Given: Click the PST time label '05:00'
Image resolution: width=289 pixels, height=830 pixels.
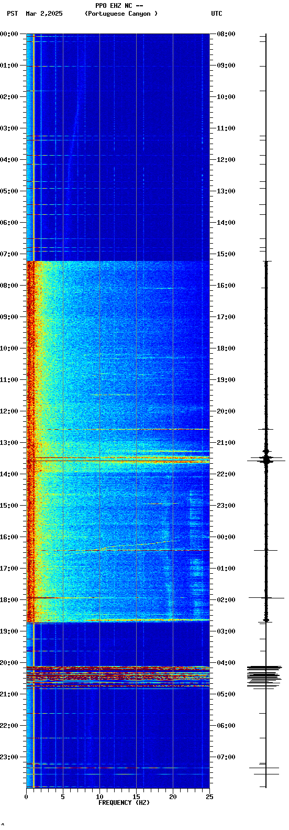Looking at the screenshot, I should (x=9, y=191).
